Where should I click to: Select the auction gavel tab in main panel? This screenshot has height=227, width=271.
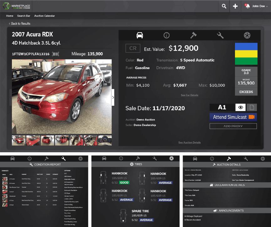(193, 35)
